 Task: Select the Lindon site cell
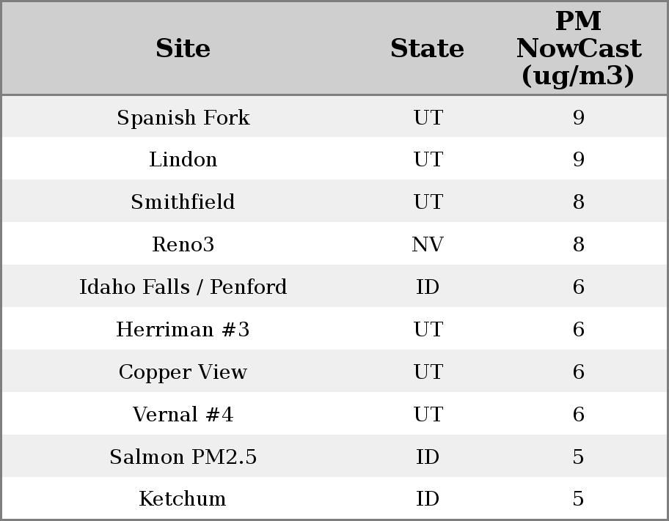tap(183, 160)
